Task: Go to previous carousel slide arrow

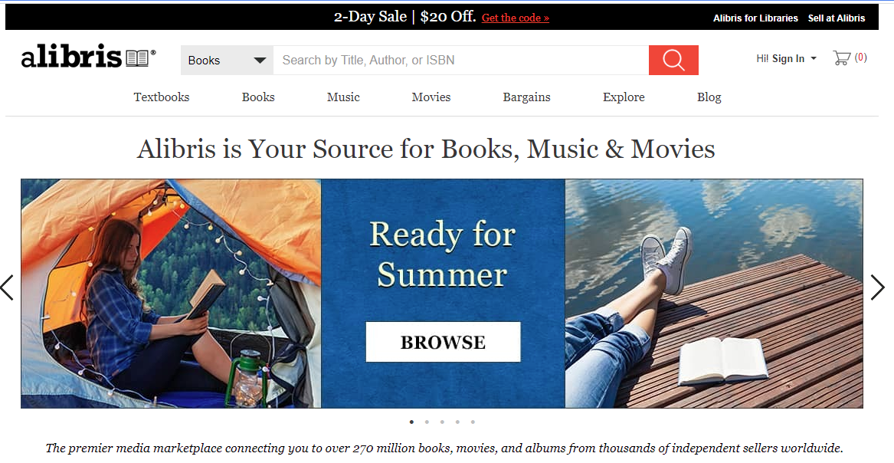Action: click(7, 287)
